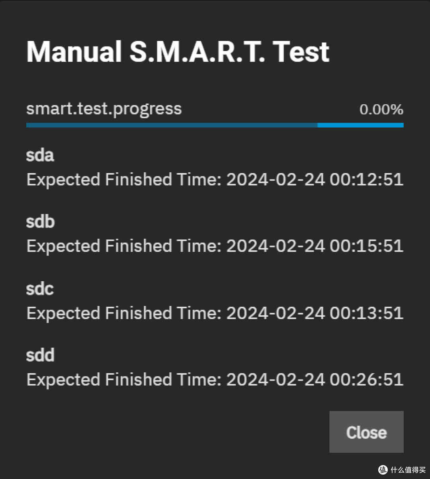This screenshot has width=430, height=479.
Task: Click the Expected Finished Time label under sda
Action: click(124, 179)
